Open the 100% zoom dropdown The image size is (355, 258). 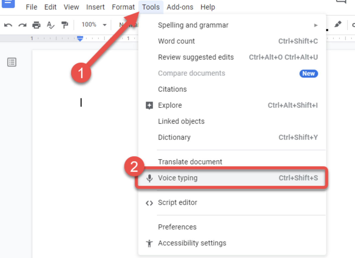tap(94, 25)
